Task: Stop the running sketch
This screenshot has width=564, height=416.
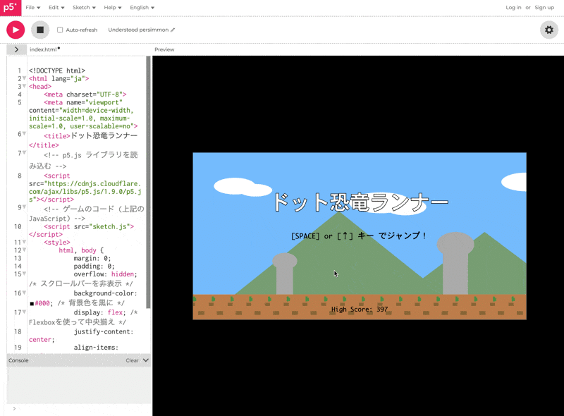Action: click(x=40, y=30)
